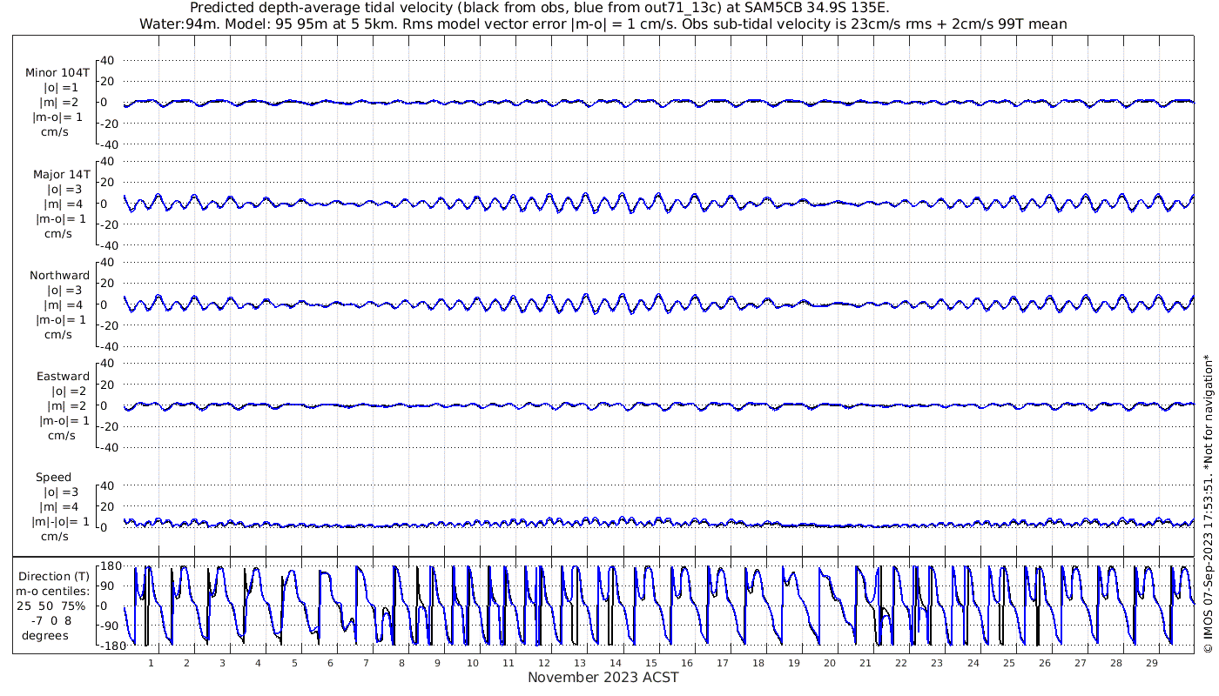Select the 'Direction (T)' panel label
The height and width of the screenshot is (696, 1219).
tap(54, 577)
